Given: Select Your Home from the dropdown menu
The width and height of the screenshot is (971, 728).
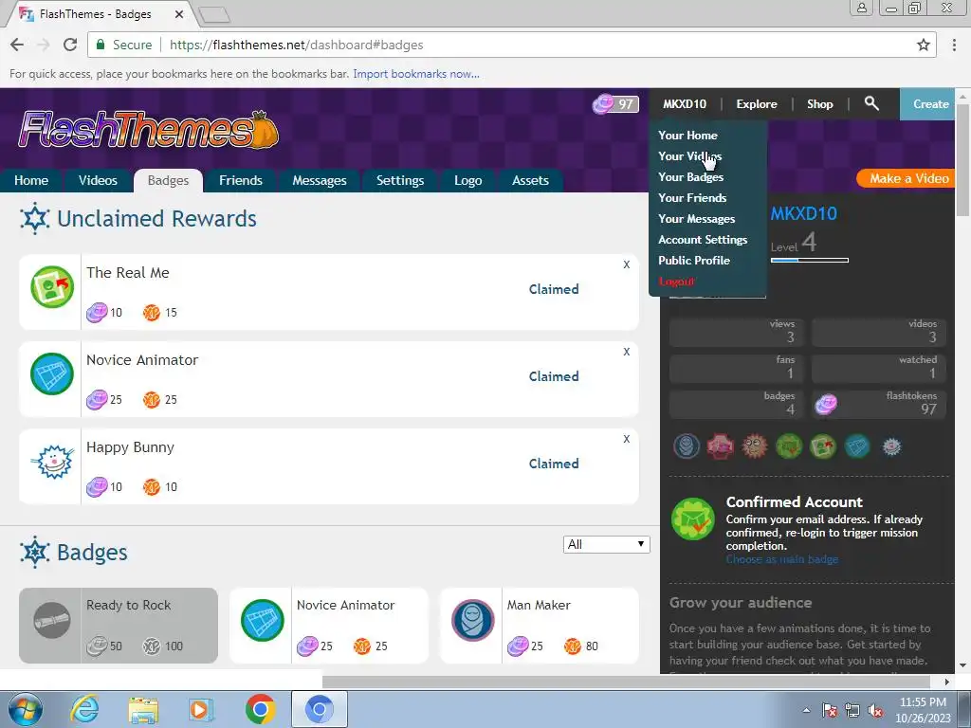Looking at the screenshot, I should click(x=687, y=135).
